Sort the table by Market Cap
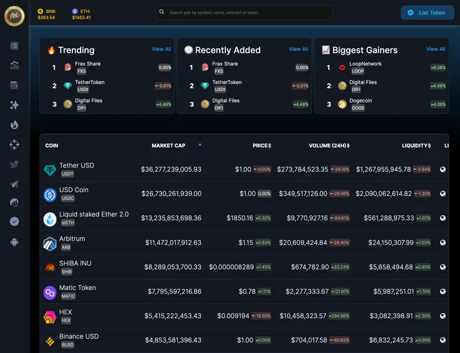460x353 pixels. coord(168,146)
